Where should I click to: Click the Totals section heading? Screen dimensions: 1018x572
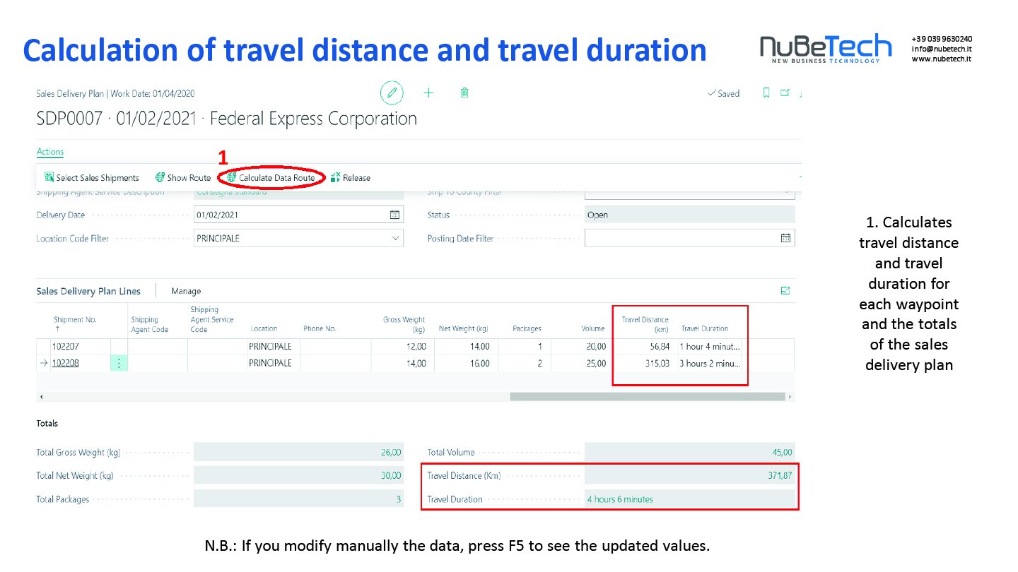[47, 424]
